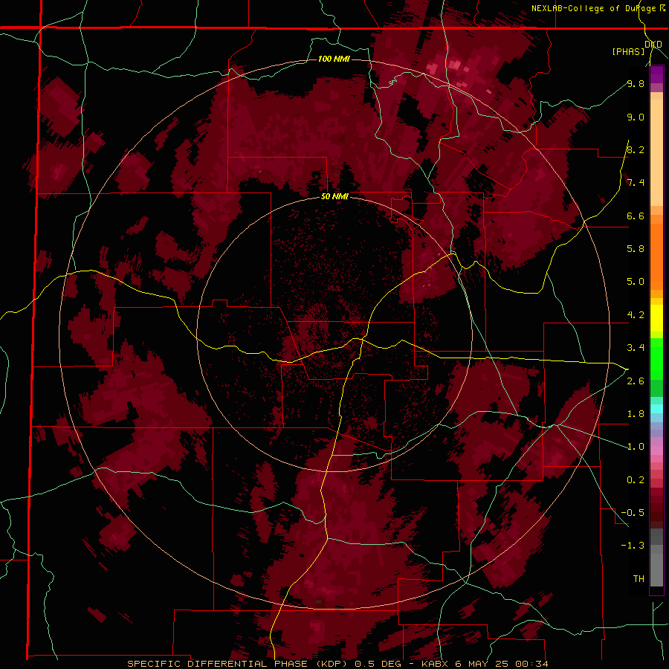Image resolution: width=669 pixels, height=669 pixels.
Task: Pick the purple top band in the color bar
Action: (656, 74)
